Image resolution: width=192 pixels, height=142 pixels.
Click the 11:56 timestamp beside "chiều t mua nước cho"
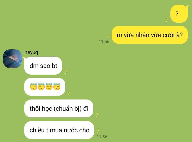click(102, 137)
